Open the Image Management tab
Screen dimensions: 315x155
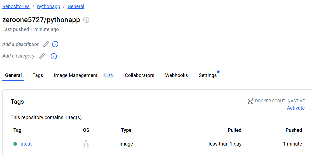tap(76, 75)
